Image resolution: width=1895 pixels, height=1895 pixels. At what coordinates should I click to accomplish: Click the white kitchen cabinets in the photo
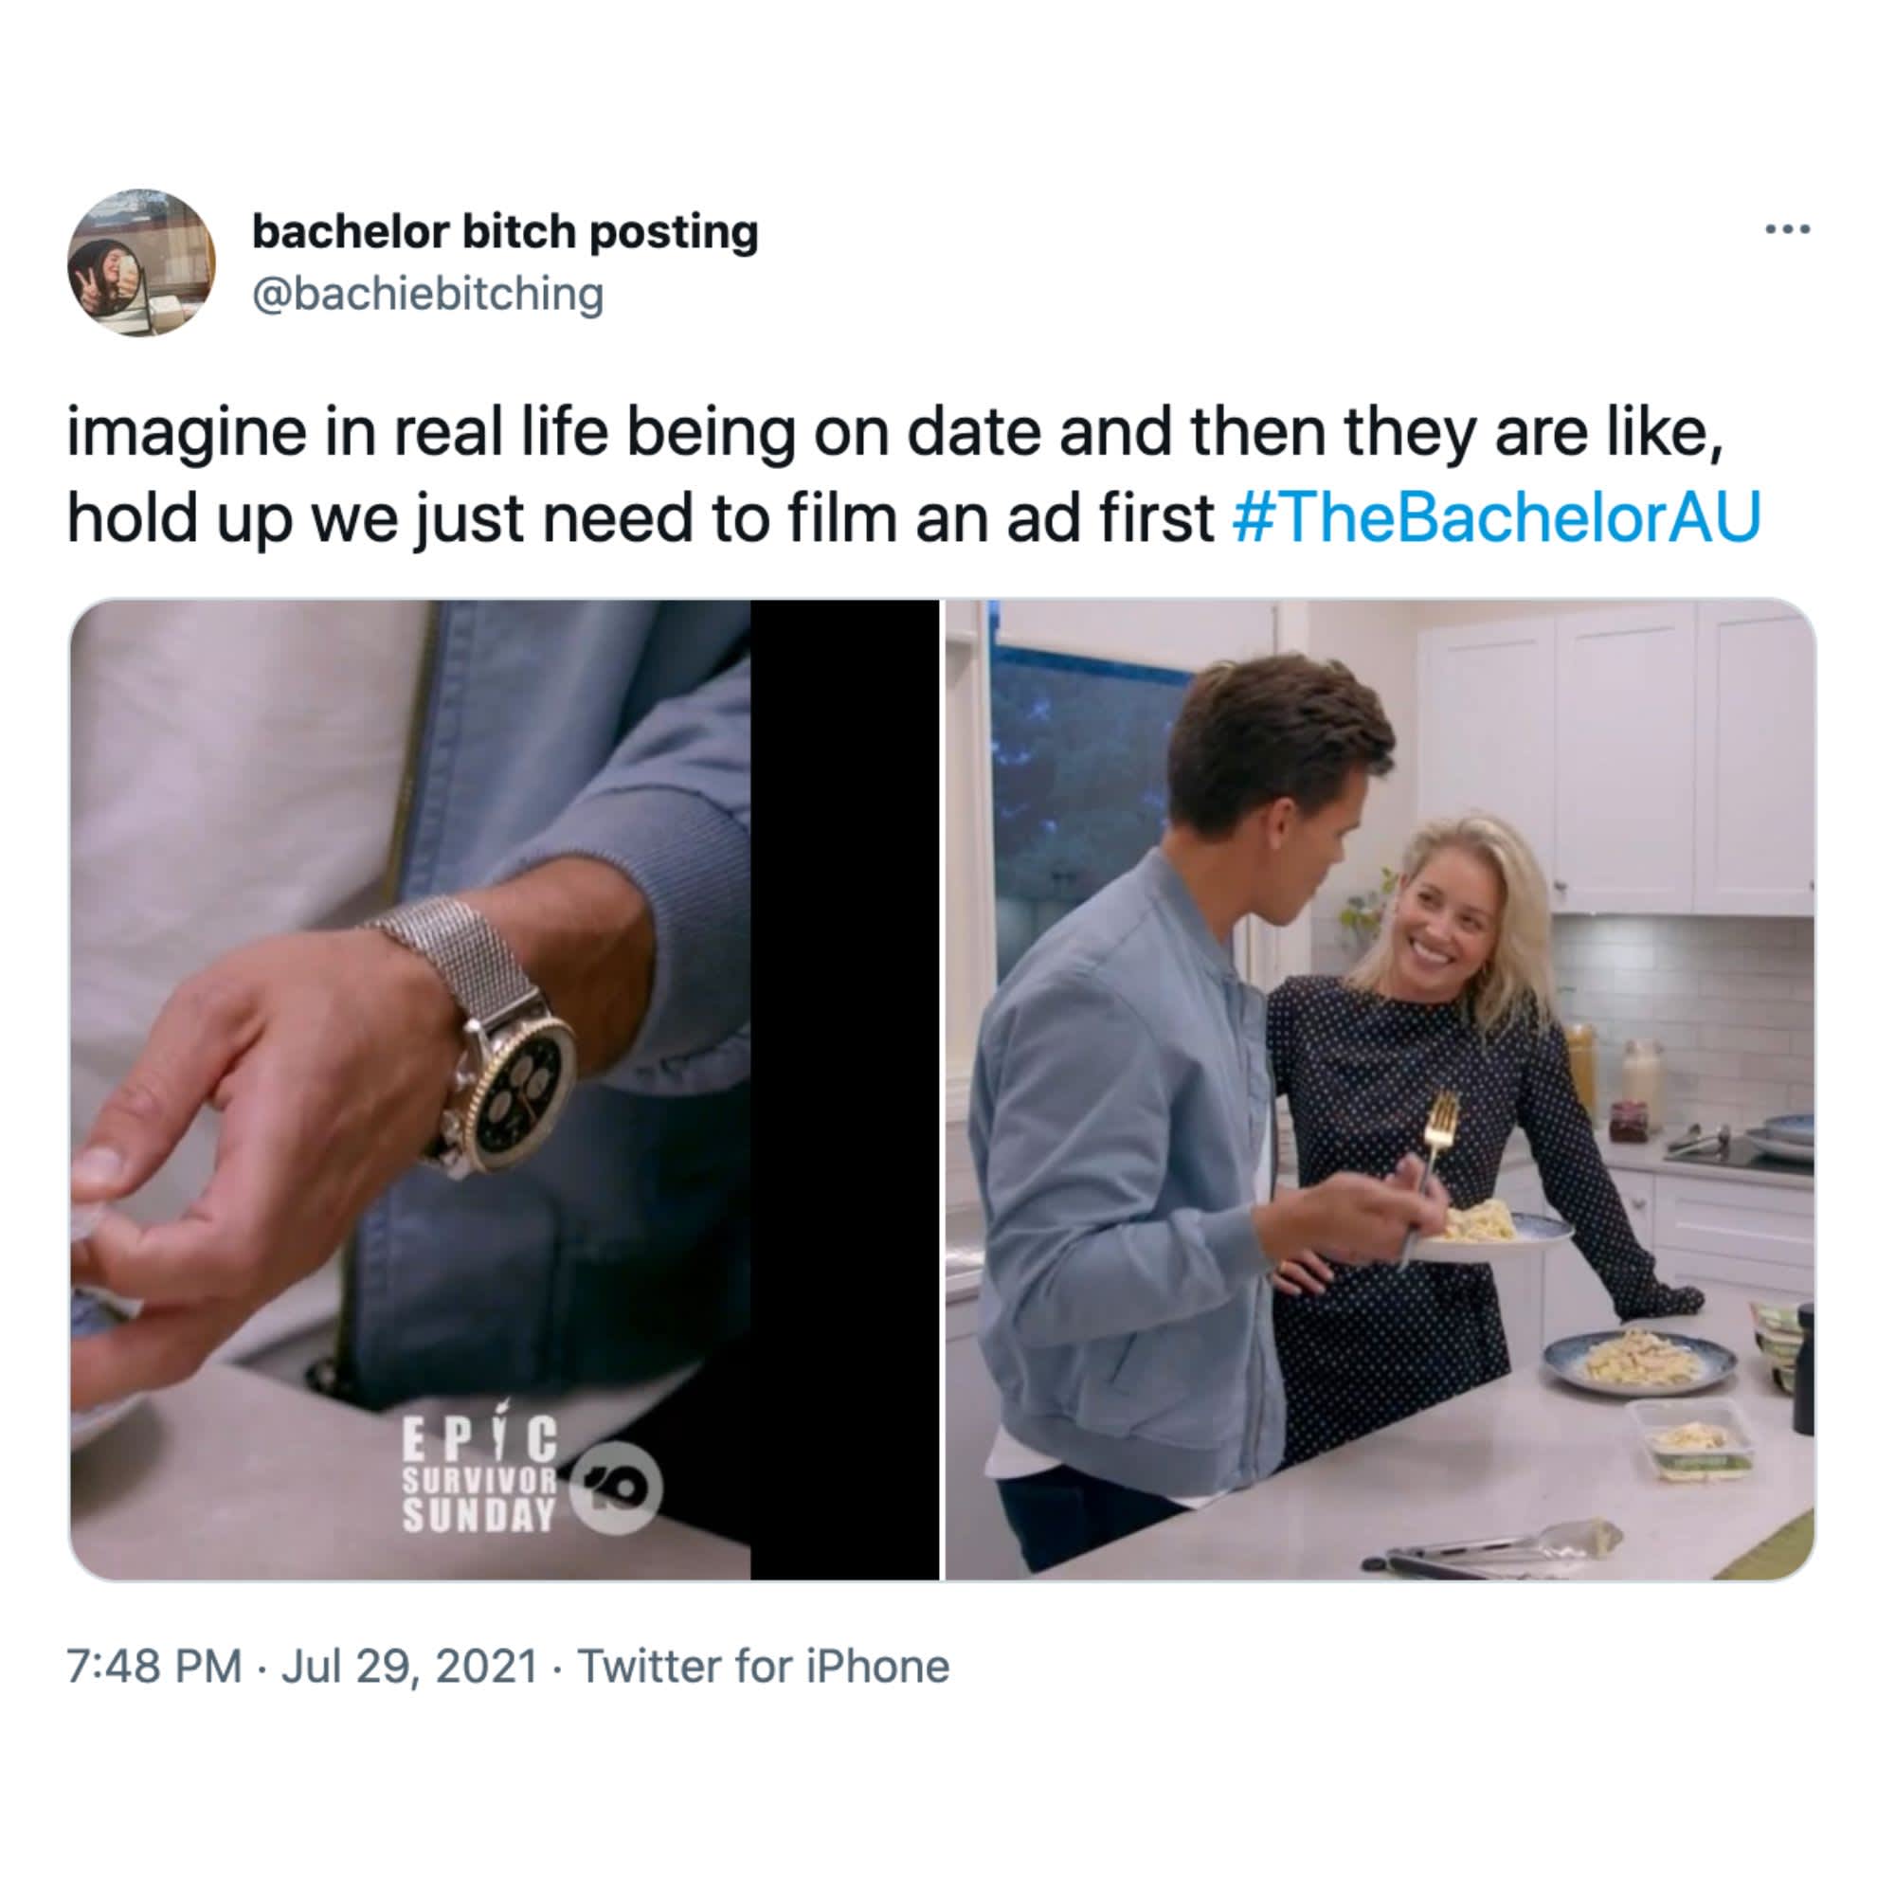point(1615,755)
